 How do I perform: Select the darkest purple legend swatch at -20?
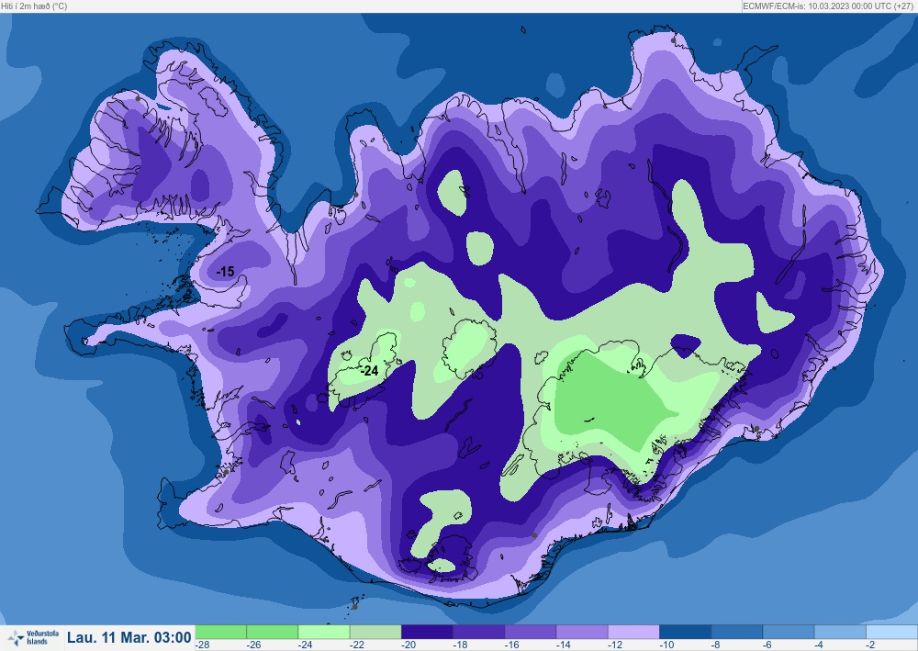[427, 632]
